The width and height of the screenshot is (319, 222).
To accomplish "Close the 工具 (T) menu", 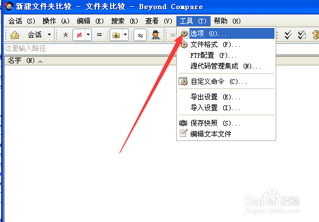I will pyautogui.click(x=193, y=21).
